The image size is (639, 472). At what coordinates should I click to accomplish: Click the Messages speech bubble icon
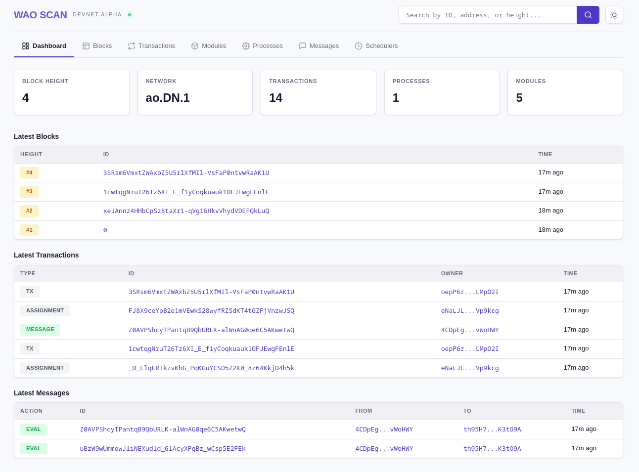303,46
